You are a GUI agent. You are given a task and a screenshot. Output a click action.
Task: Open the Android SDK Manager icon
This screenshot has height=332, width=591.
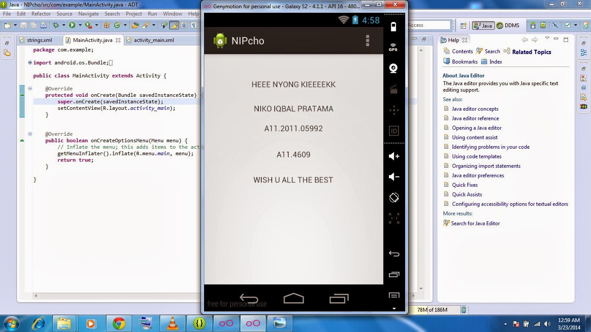[533, 25]
